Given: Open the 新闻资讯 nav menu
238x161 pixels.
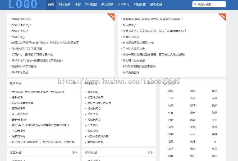Looking at the screenshot, I should point(64,4).
